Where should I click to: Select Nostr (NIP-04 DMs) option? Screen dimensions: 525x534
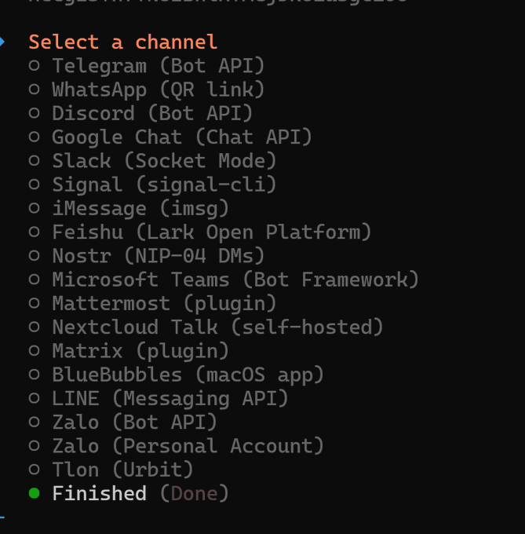pos(146,256)
